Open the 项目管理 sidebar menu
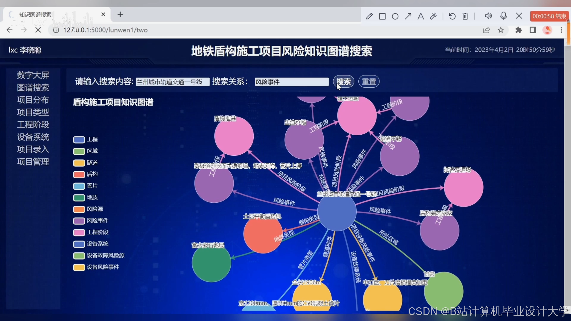 33,162
